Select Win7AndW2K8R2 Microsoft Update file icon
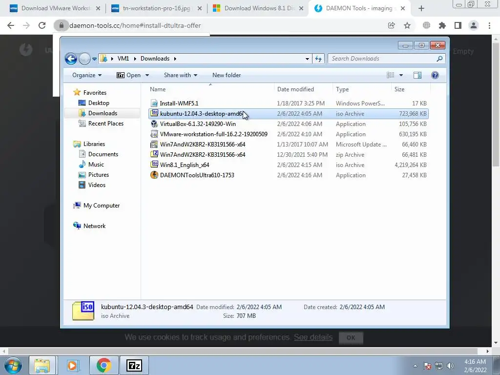The height and width of the screenshot is (375, 500). 154,145
